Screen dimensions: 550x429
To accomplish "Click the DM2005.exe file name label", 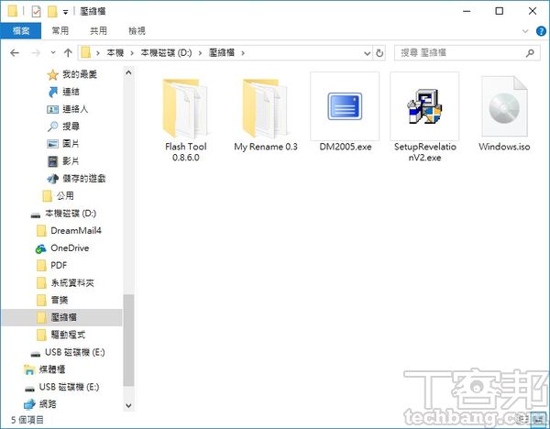I will pos(346,147).
